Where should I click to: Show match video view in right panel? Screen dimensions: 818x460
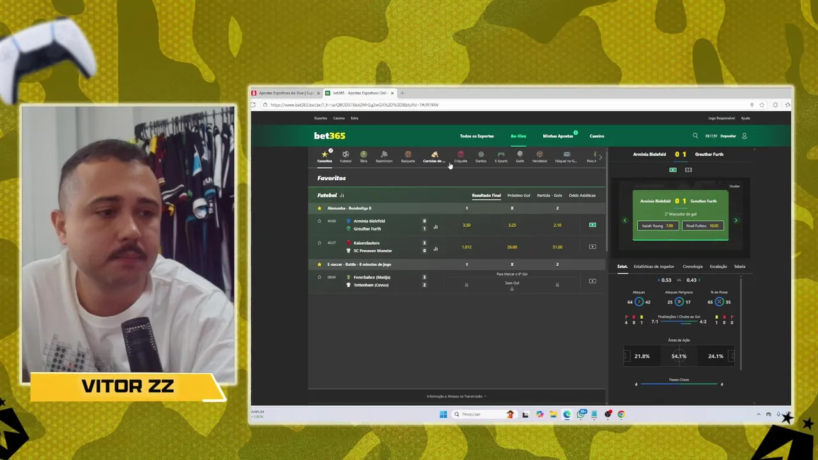[x=672, y=170]
